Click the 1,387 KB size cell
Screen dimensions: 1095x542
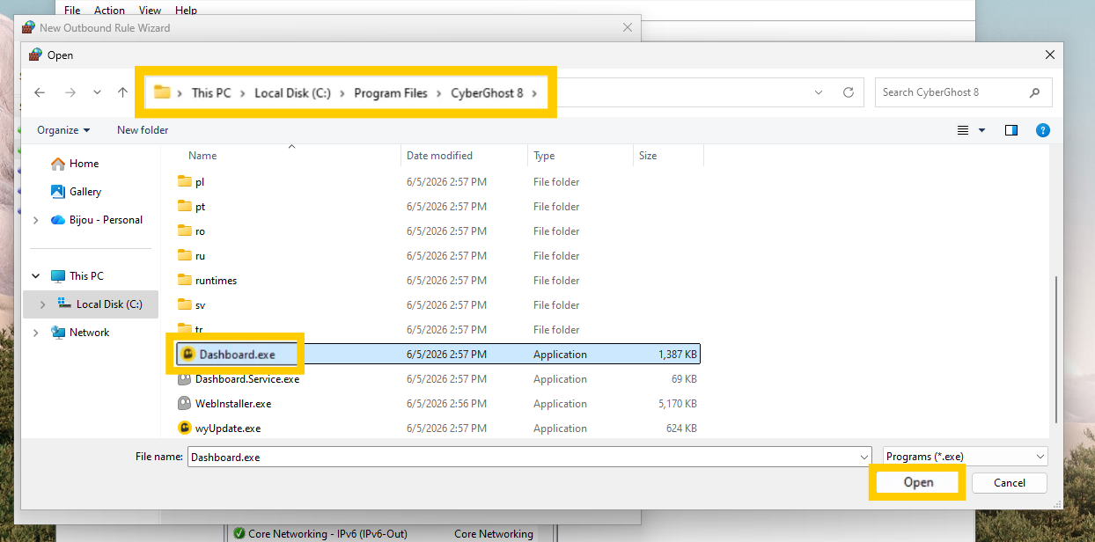pos(678,355)
